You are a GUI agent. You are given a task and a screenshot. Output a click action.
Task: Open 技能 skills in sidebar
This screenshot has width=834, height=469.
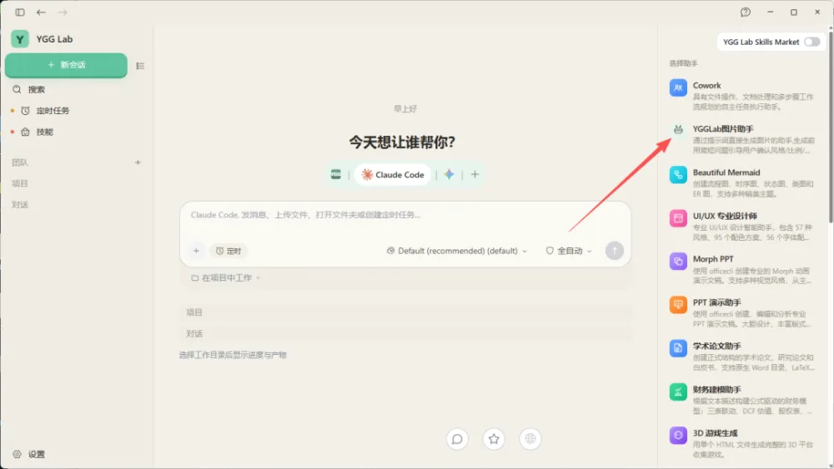44,132
